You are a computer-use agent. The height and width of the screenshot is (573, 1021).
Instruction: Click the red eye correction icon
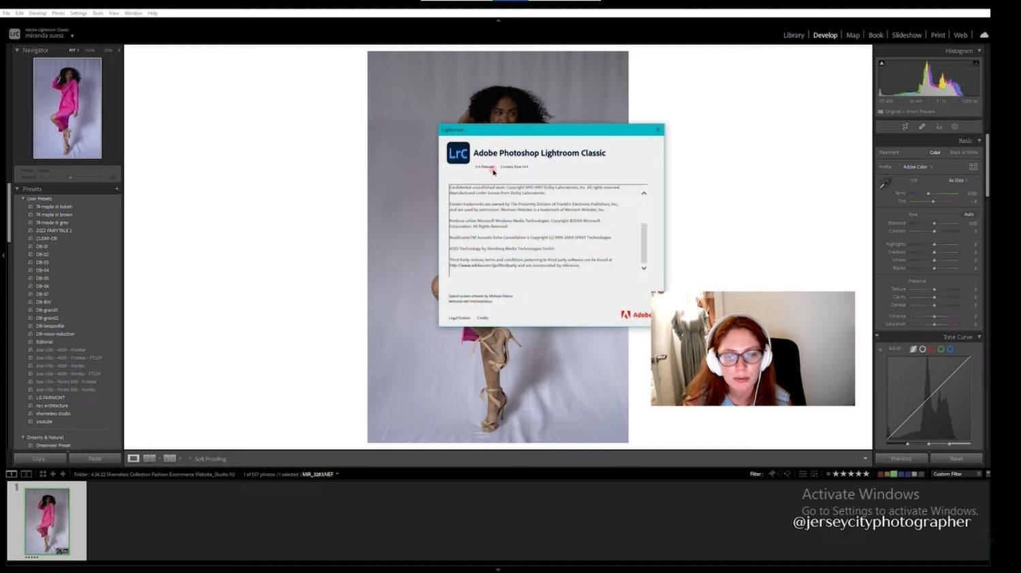[939, 127]
